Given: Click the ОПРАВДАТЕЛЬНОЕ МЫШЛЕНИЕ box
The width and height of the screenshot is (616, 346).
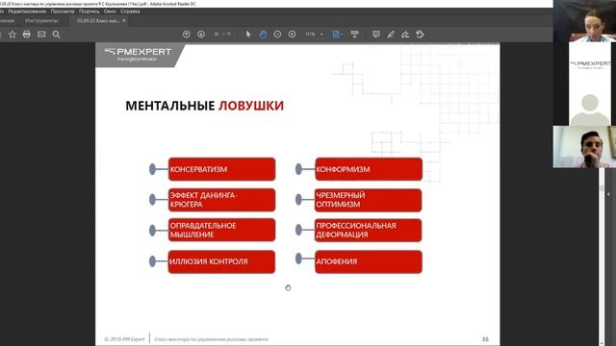Looking at the screenshot, I should click(221, 230).
